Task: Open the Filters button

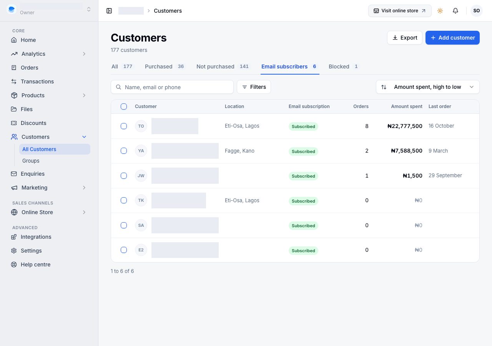Action: tap(254, 87)
